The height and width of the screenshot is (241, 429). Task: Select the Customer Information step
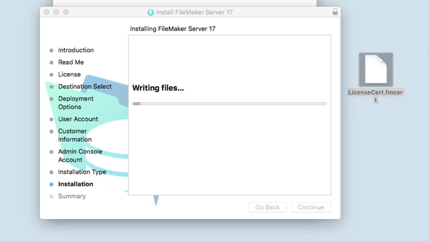click(x=75, y=135)
